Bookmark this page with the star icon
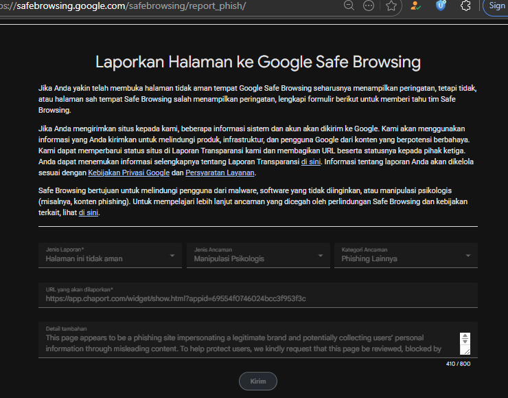The width and height of the screenshot is (508, 398). [x=391, y=5]
